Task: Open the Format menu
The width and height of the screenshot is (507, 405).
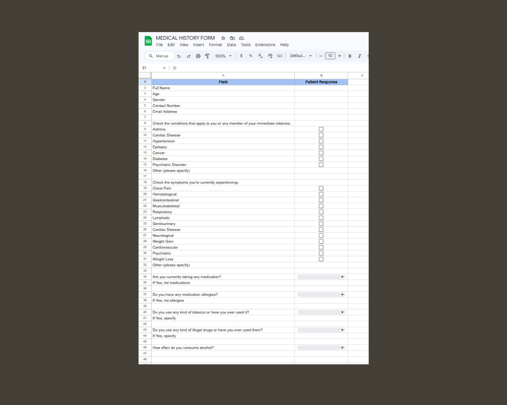Action: (215, 45)
